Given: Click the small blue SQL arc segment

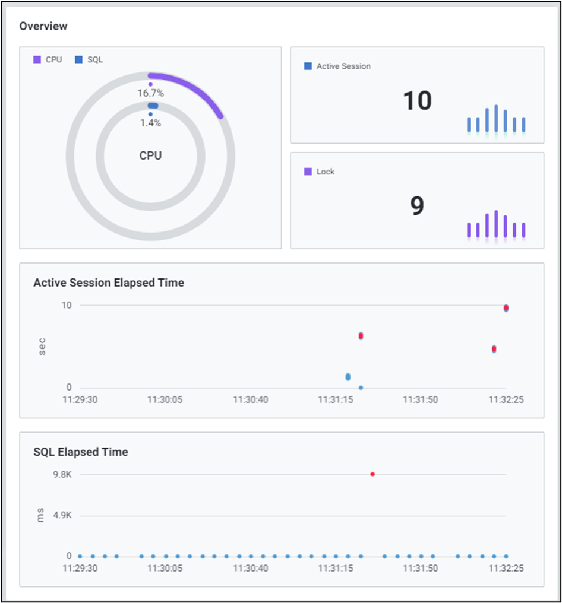Looking at the screenshot, I should tap(153, 105).
